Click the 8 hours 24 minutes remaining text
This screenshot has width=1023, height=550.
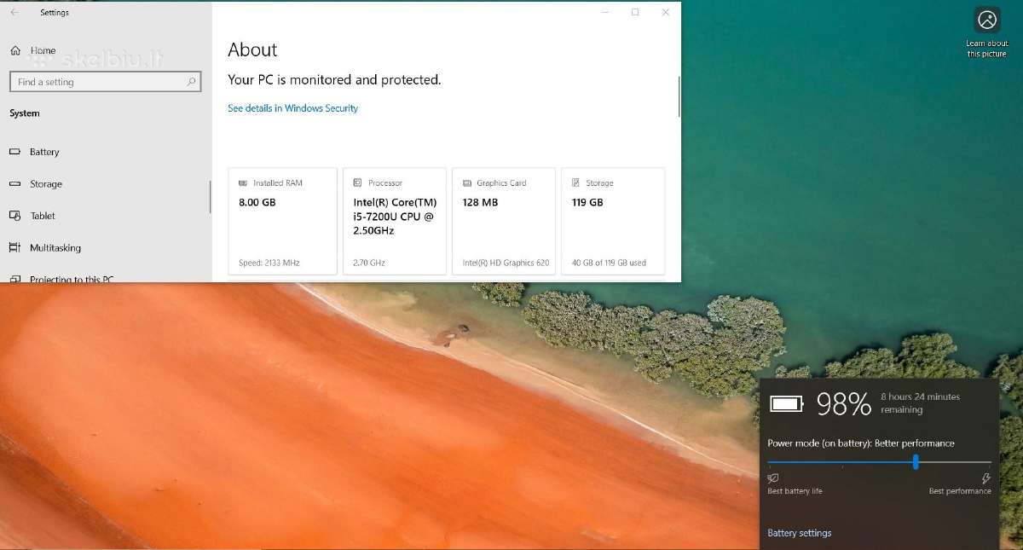click(920, 403)
